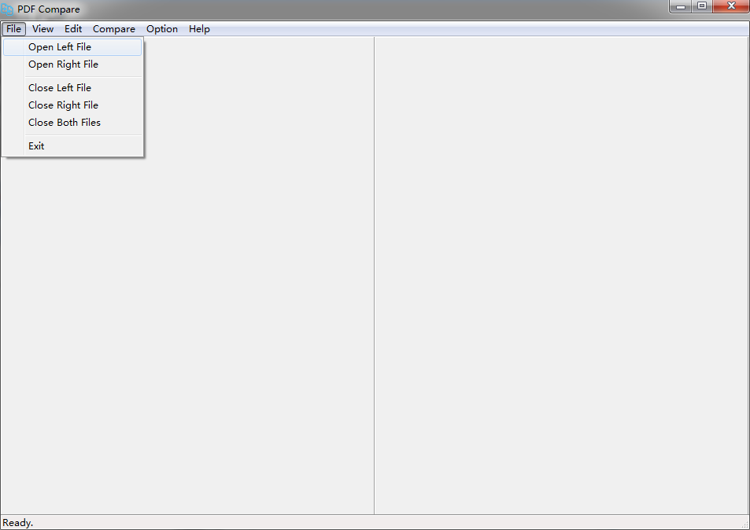Open the Option menu
Screen dimensions: 750x530
pyautogui.click(x=161, y=28)
